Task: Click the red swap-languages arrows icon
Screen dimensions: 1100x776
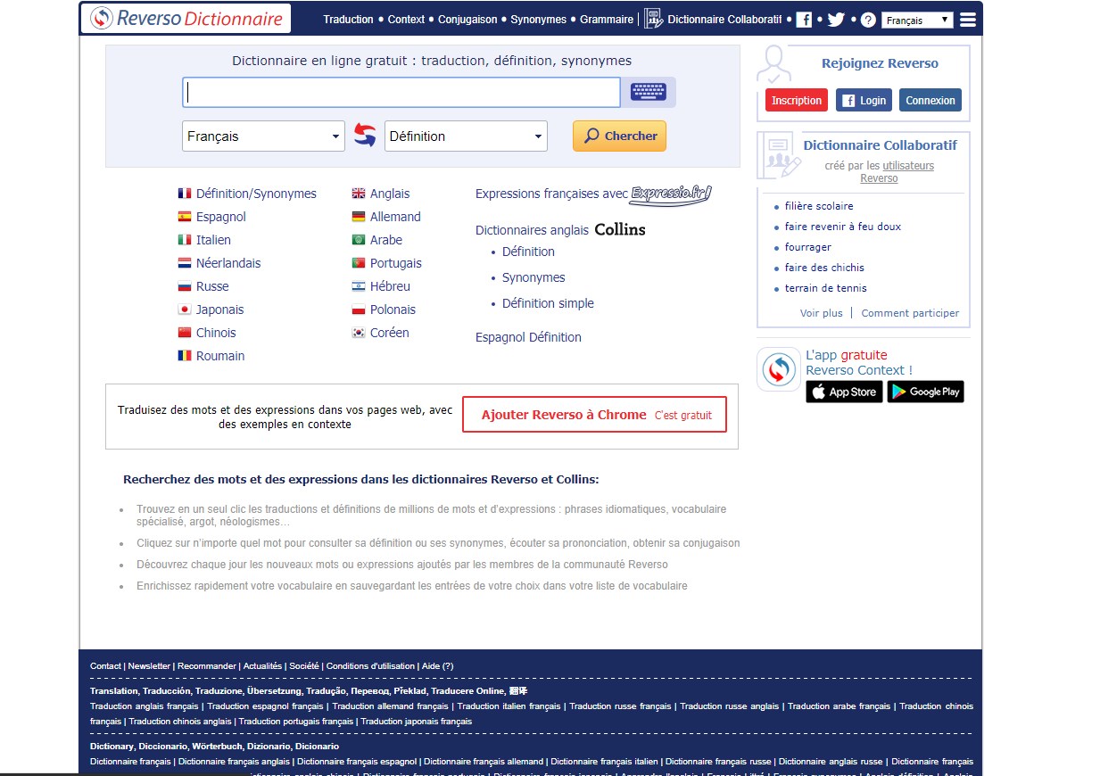Action: [x=365, y=135]
